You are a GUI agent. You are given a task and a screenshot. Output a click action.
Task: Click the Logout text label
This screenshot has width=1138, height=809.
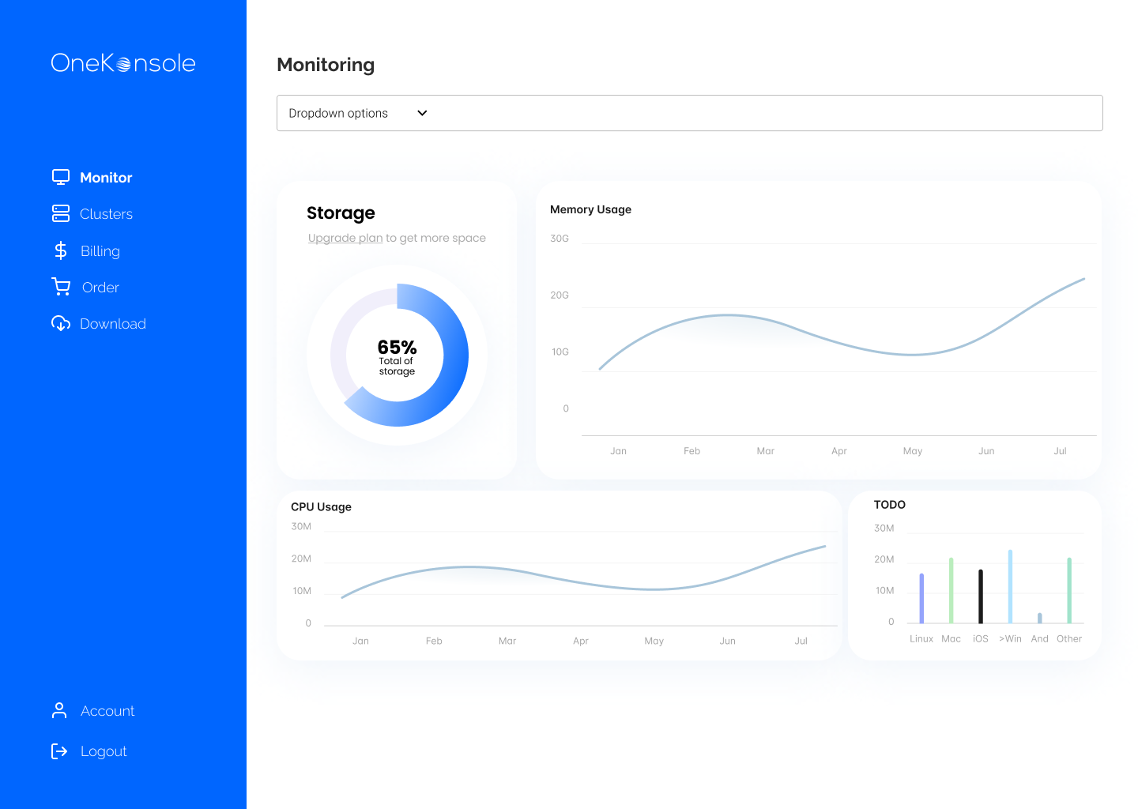pos(104,751)
